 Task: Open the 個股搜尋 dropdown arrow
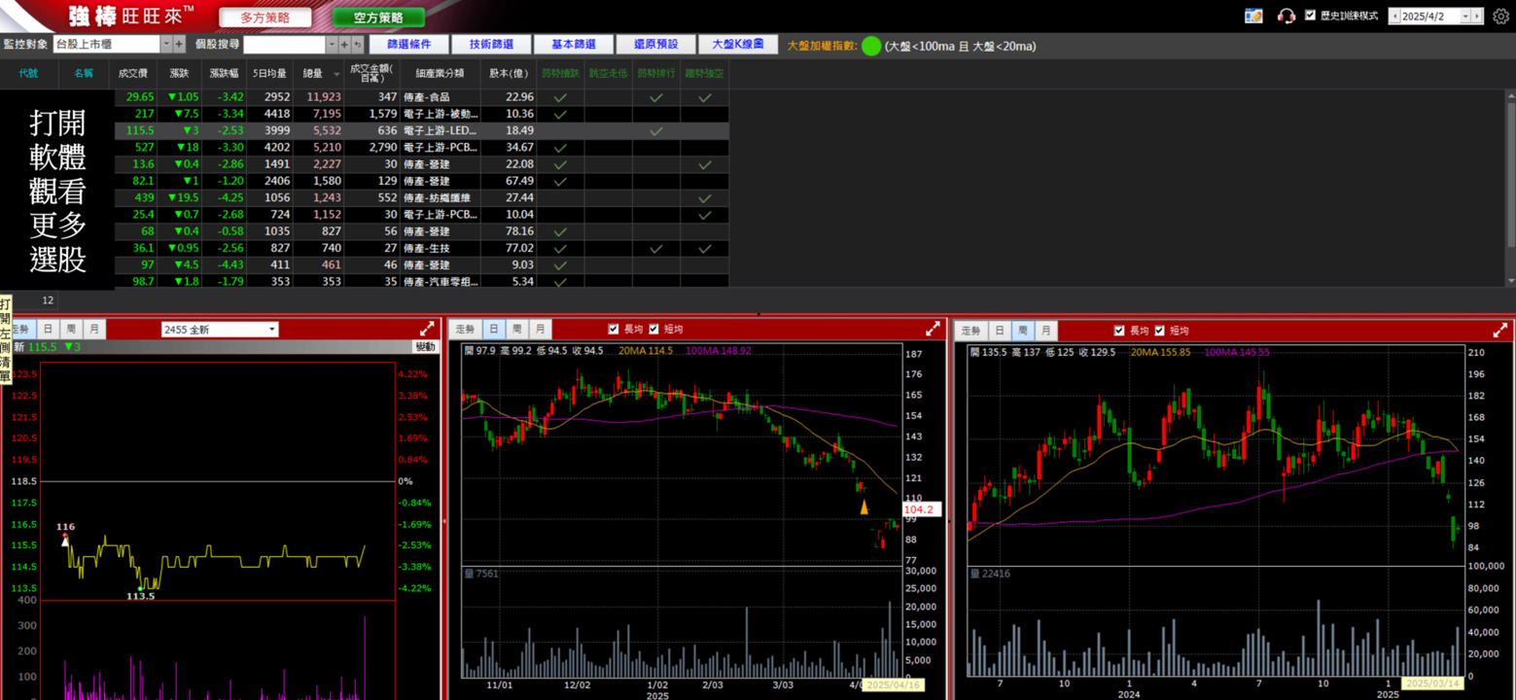pos(332,45)
